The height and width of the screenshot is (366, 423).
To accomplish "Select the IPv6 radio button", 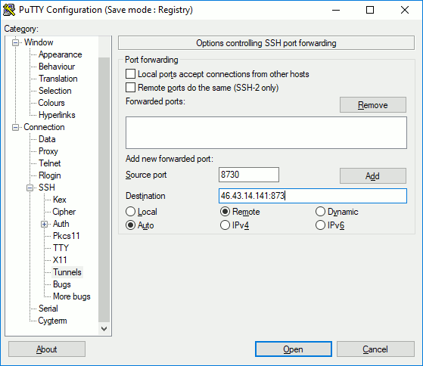I will click(x=320, y=225).
